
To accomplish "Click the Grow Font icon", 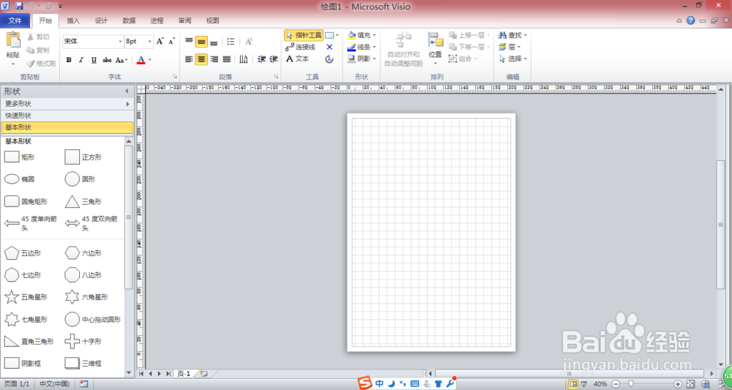I will (x=160, y=42).
